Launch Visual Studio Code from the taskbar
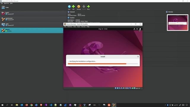This screenshot has width=190, height=107. pyautogui.click(x=51, y=105)
